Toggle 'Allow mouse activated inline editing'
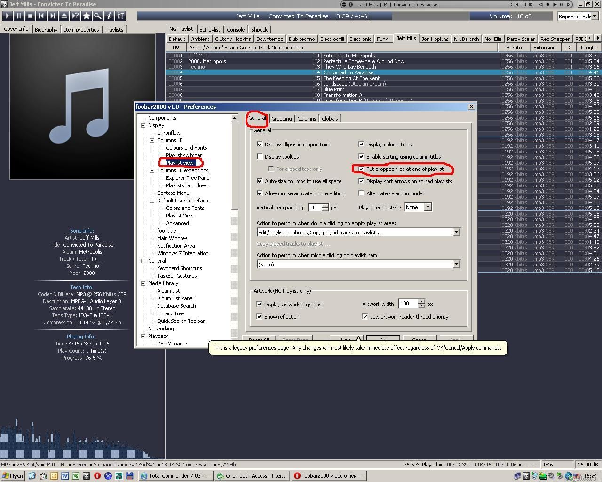The width and height of the screenshot is (602, 482). coord(260,193)
